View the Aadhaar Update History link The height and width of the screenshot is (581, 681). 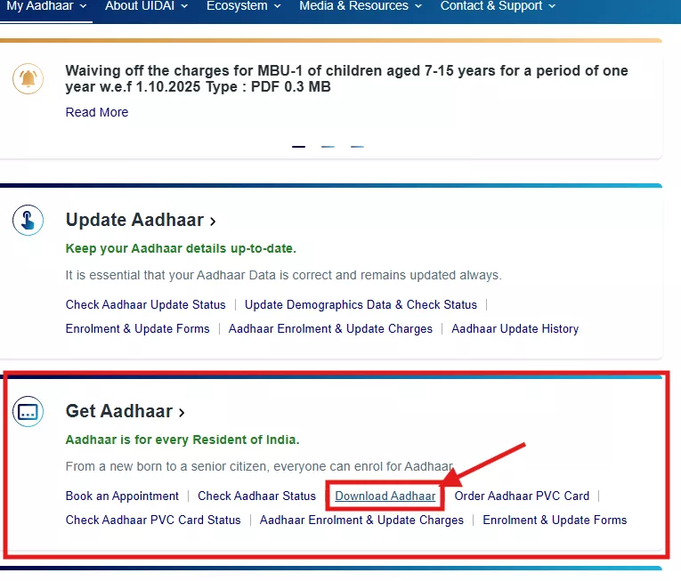point(515,328)
